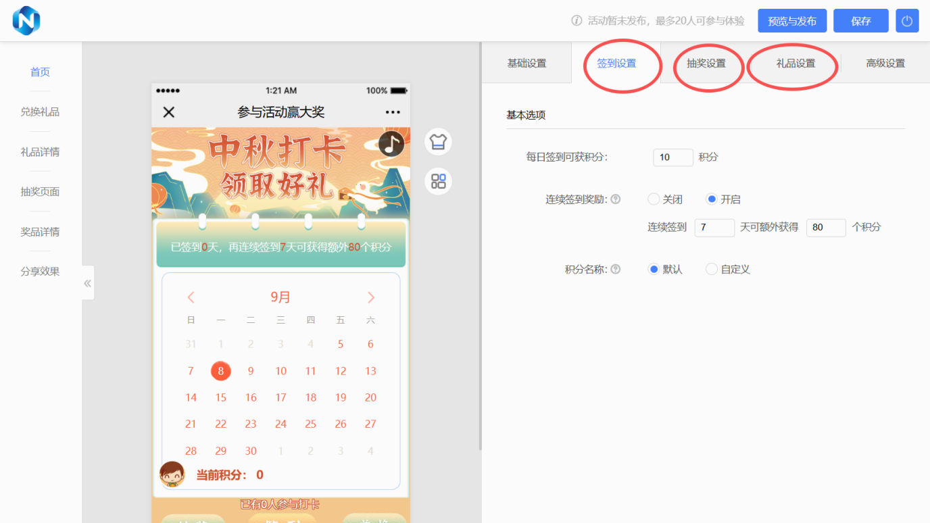Toggle the music note icon
This screenshot has width=930, height=523.
click(391, 143)
